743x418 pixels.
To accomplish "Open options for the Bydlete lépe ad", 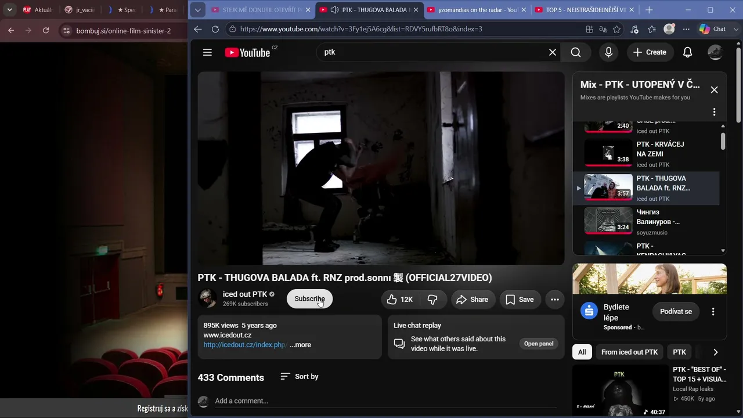I will pos(713,312).
